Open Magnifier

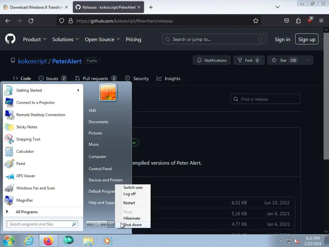43,200
